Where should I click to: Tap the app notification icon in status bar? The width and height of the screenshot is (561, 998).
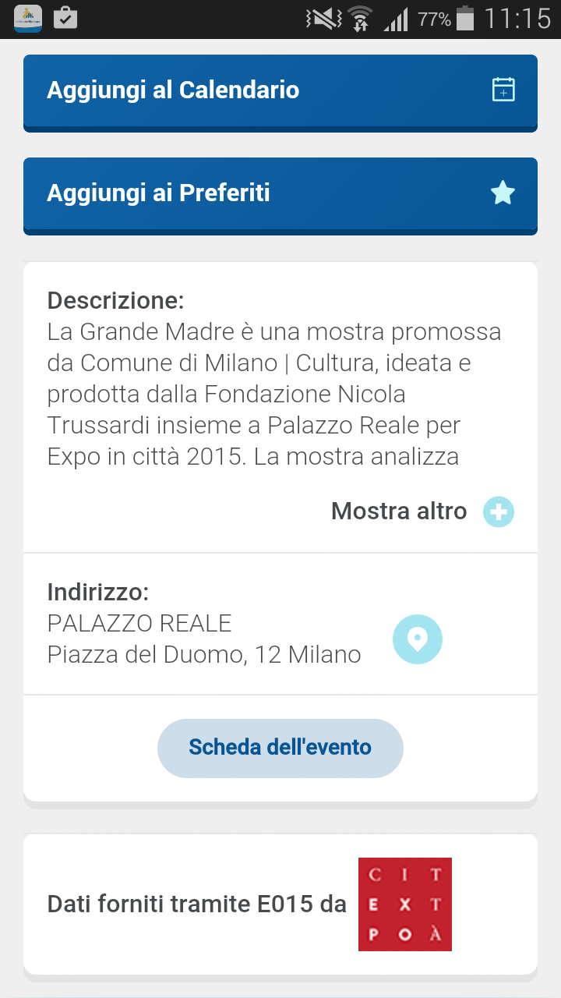[28, 18]
